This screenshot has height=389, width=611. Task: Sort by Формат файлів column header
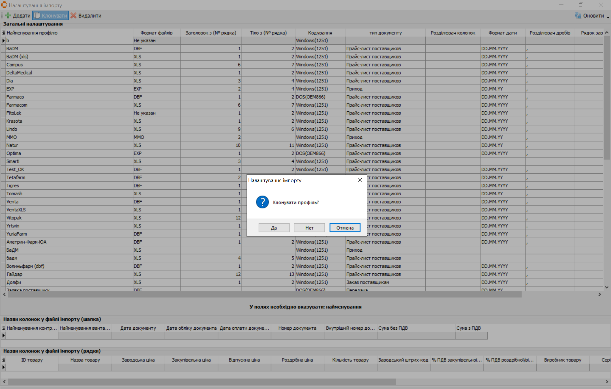(x=156, y=33)
